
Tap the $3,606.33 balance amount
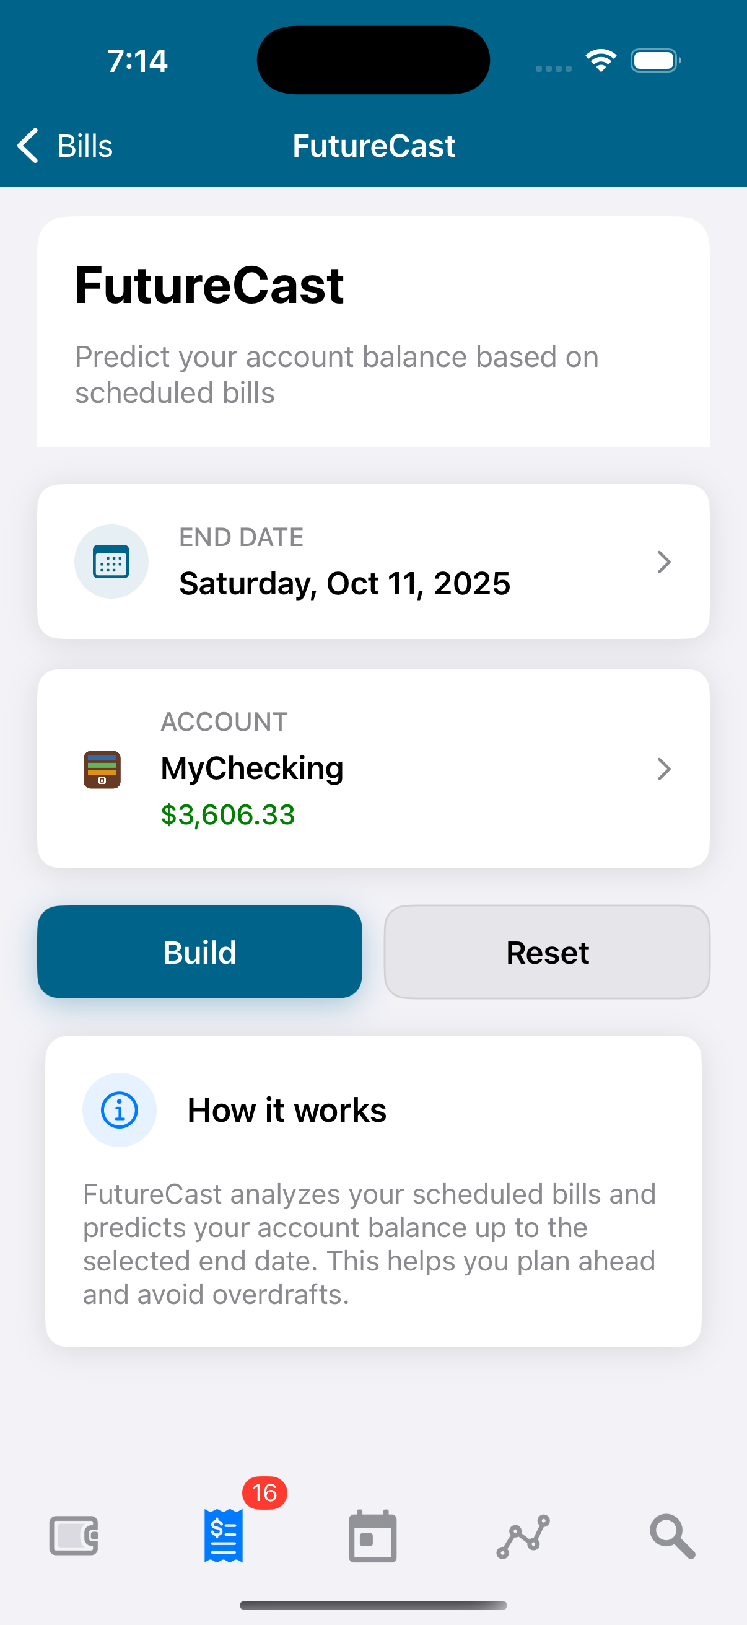click(x=227, y=814)
